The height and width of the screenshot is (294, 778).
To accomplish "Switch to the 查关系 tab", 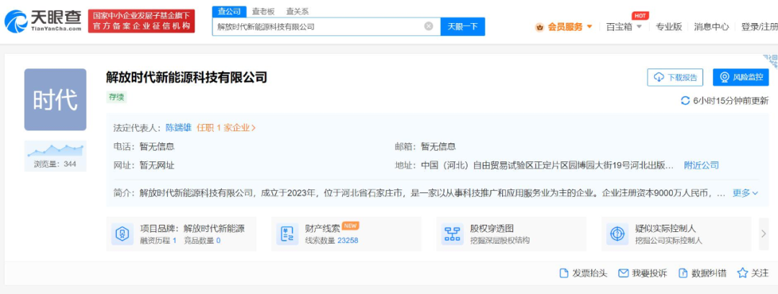I will pyautogui.click(x=298, y=12).
